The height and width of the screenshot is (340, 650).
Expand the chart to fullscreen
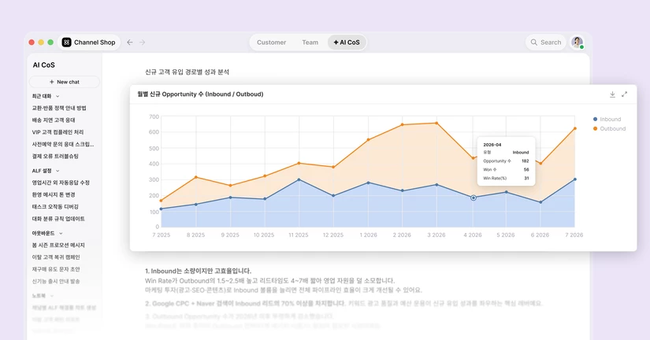click(x=624, y=94)
